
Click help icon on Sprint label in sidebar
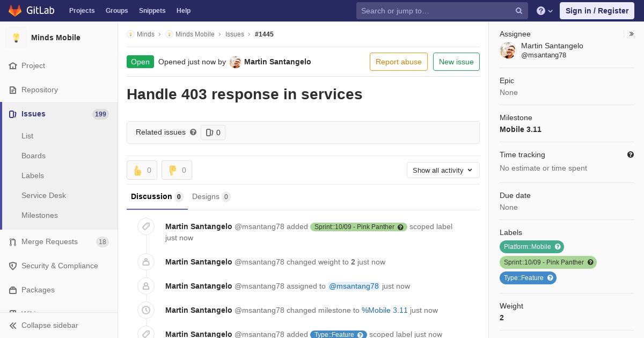[x=590, y=262]
